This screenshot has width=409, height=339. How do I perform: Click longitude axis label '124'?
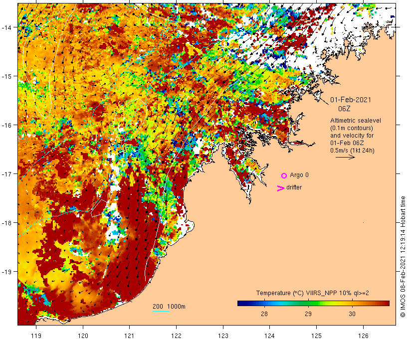click(x=270, y=336)
